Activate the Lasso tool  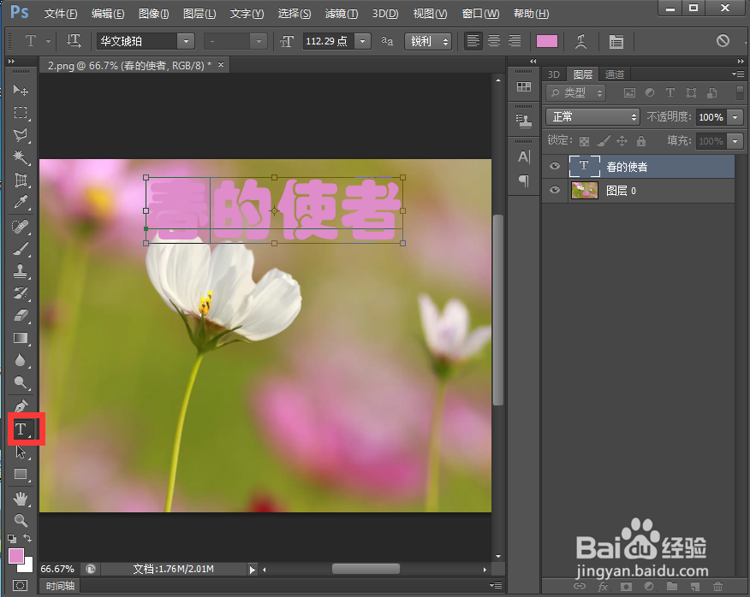point(21,135)
